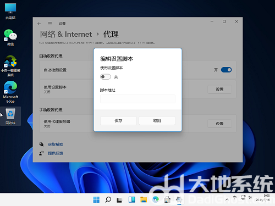Screen dimensions: 275x206
Task: Open Widgets in taskbar
Action: coord(131,199)
